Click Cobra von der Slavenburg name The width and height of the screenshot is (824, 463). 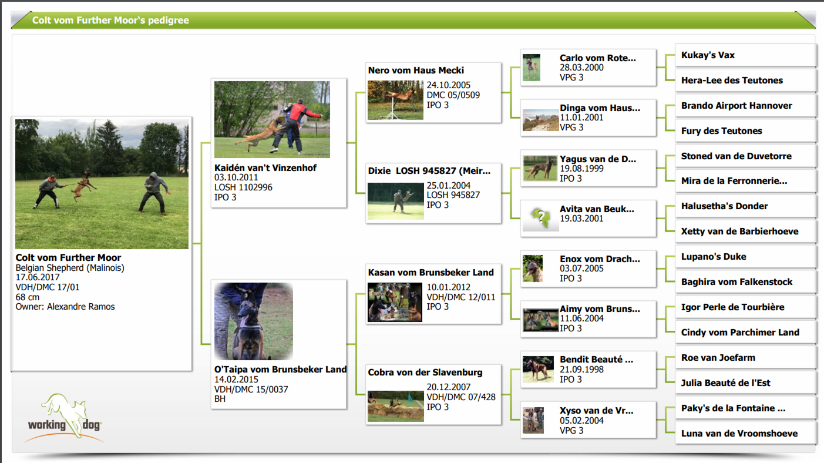(x=425, y=373)
